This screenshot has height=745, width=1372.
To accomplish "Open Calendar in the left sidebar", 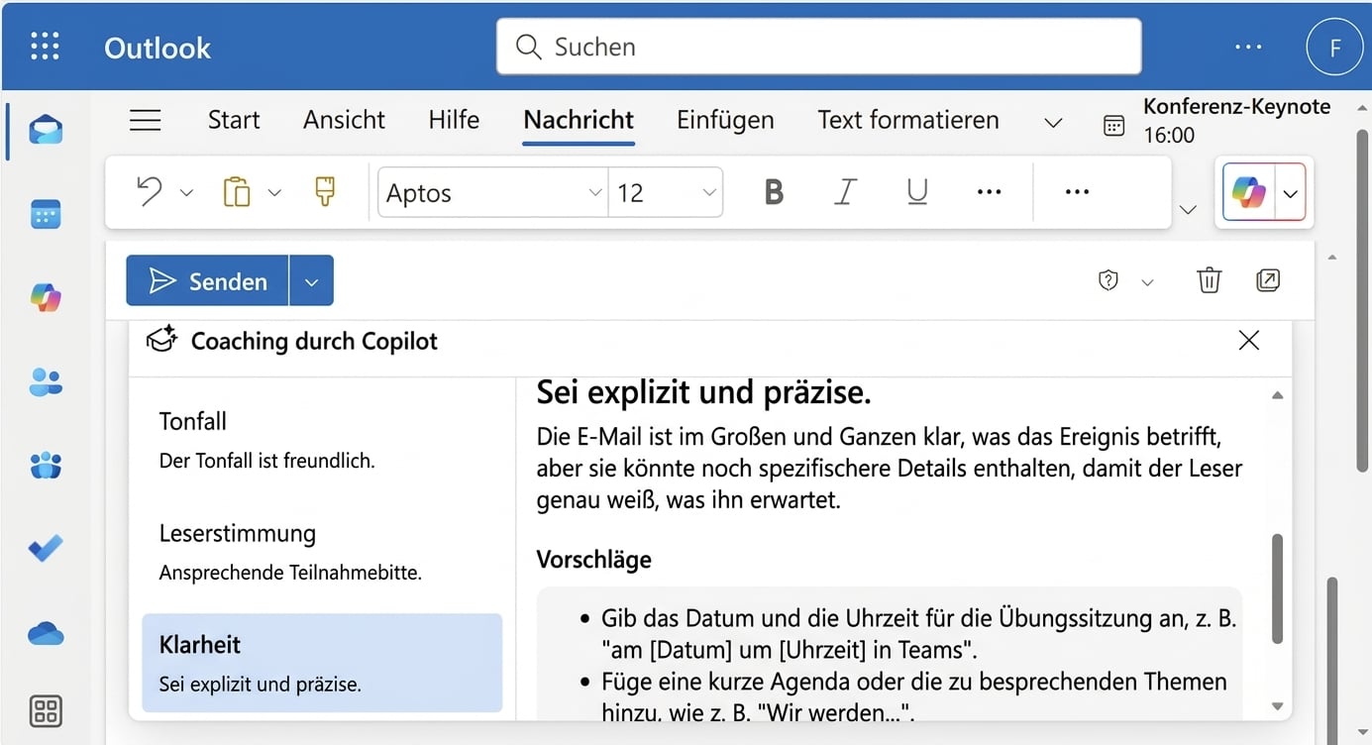I will tap(46, 214).
